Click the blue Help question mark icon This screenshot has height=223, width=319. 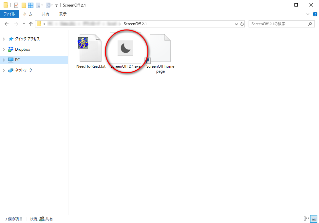point(315,14)
